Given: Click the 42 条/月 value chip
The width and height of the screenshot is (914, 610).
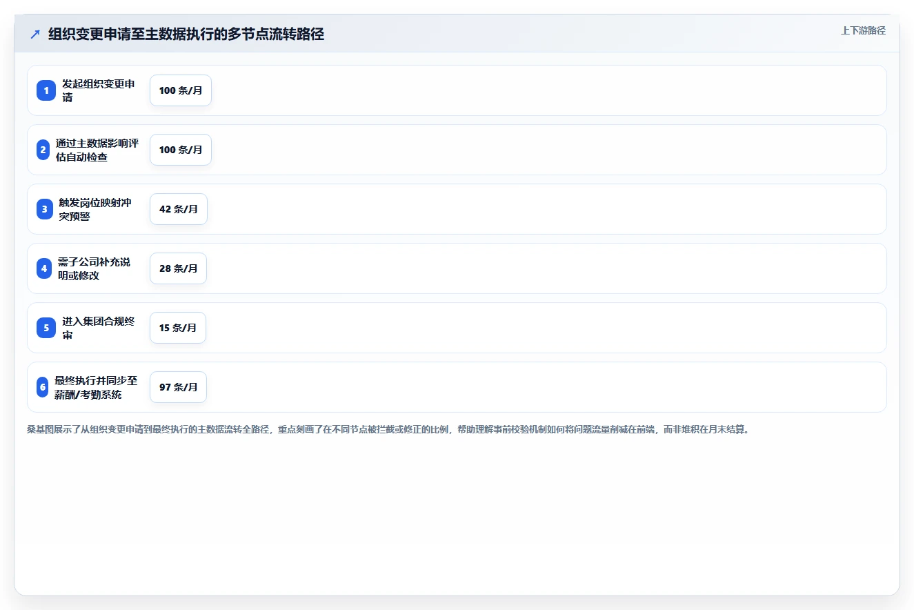Looking at the screenshot, I should tap(179, 209).
